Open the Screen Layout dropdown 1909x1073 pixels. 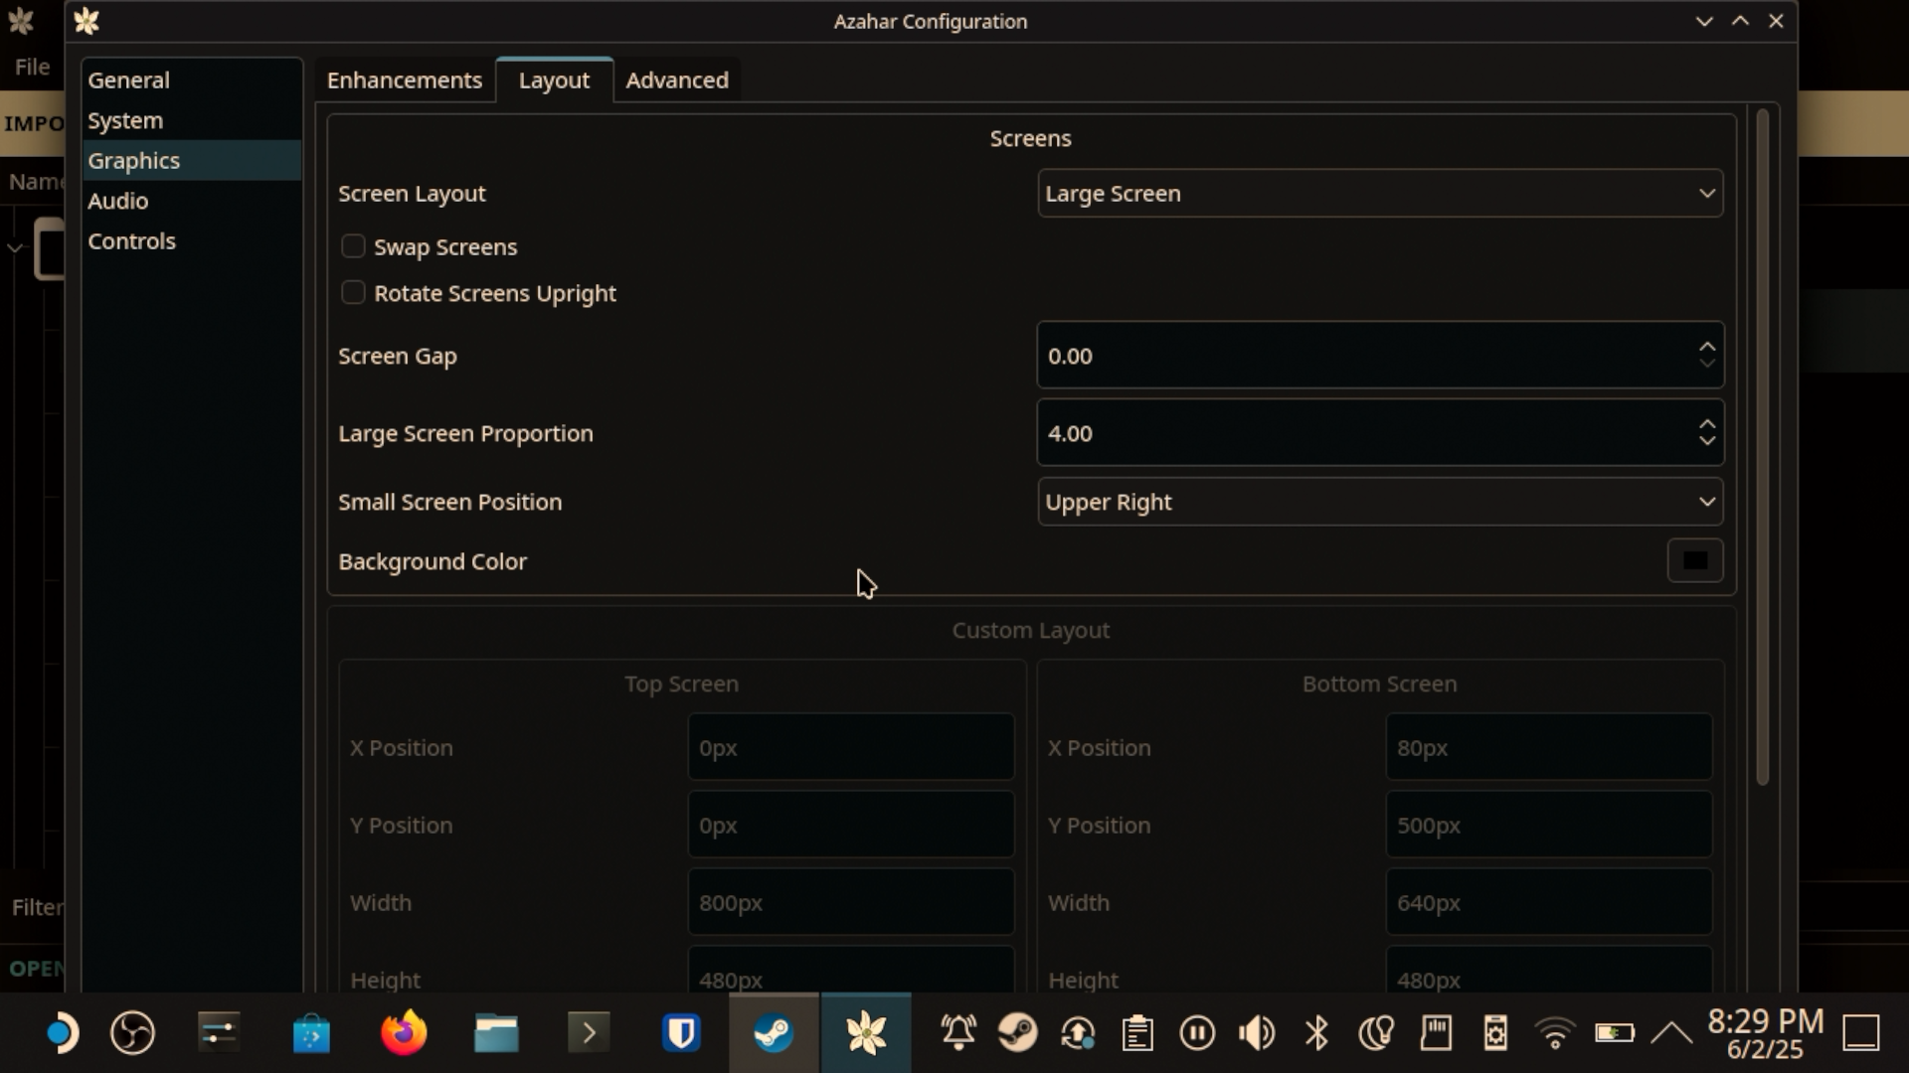click(1380, 194)
